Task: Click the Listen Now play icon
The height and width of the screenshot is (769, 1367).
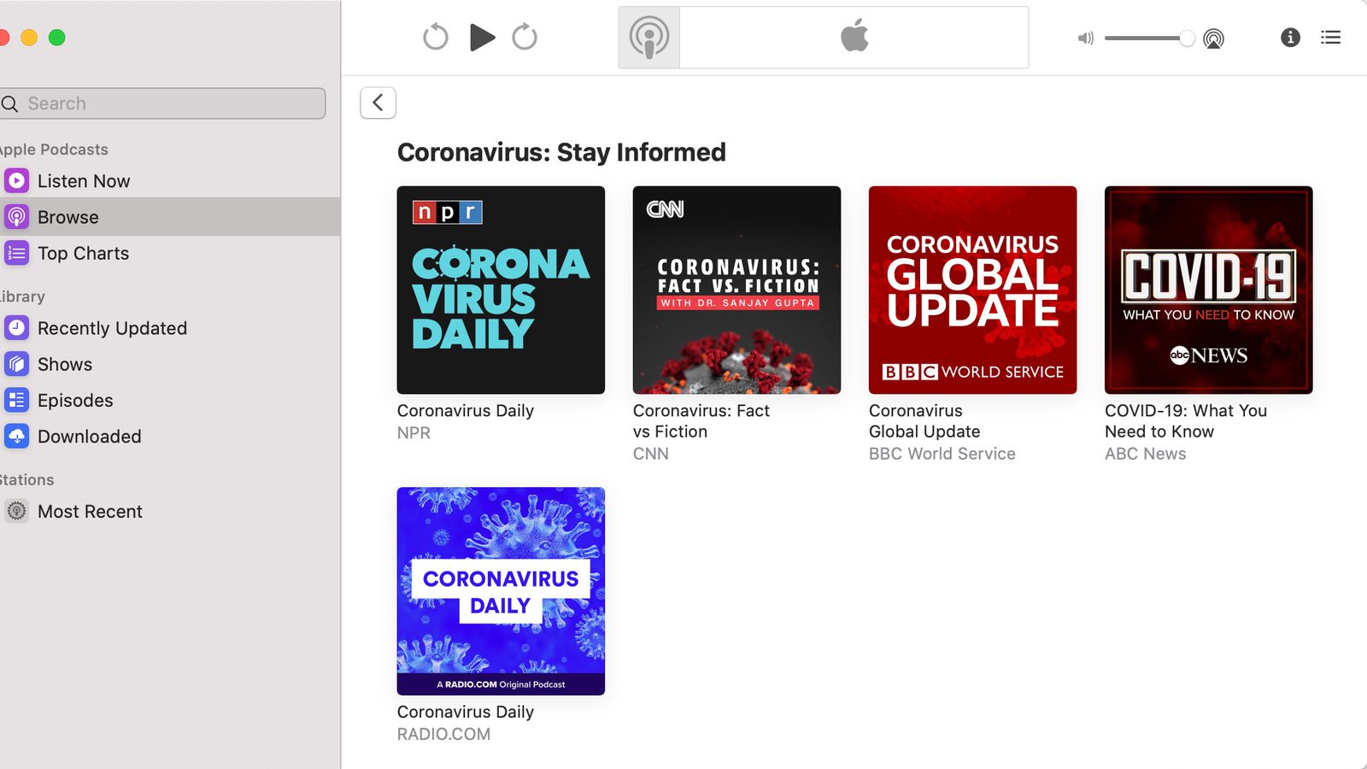Action: 17,181
